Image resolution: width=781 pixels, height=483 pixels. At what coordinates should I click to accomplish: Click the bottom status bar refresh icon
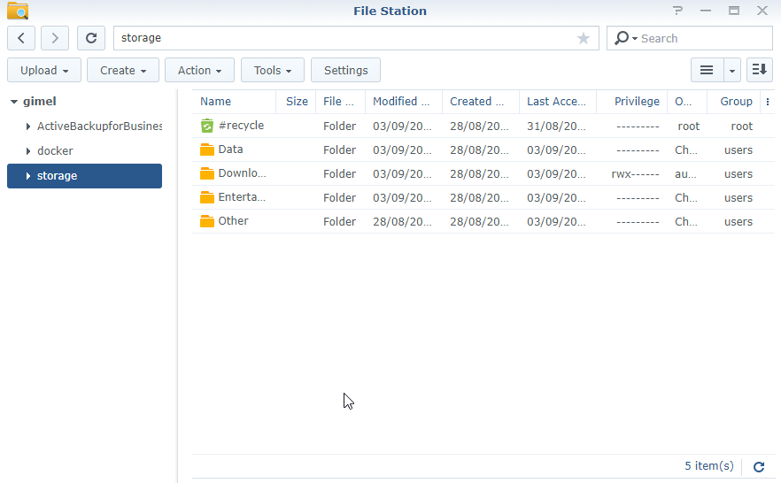click(x=759, y=466)
